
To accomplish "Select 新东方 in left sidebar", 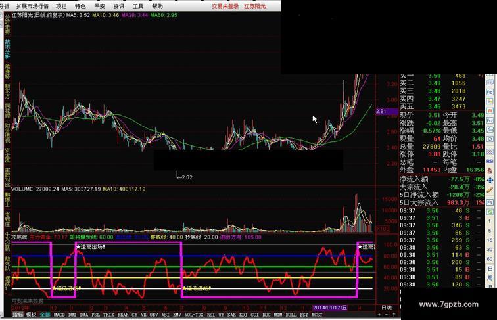I will point(7,91).
